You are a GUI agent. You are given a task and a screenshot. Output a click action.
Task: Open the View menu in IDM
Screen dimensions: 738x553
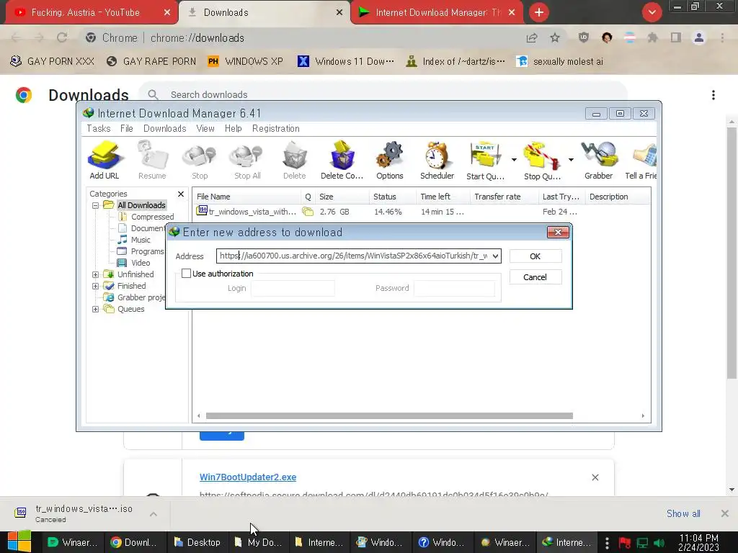pos(205,128)
